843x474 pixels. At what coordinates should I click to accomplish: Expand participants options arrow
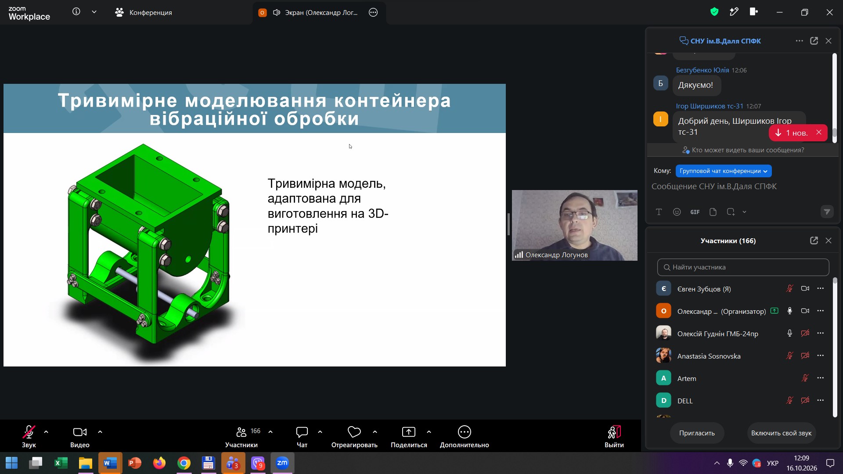click(270, 432)
